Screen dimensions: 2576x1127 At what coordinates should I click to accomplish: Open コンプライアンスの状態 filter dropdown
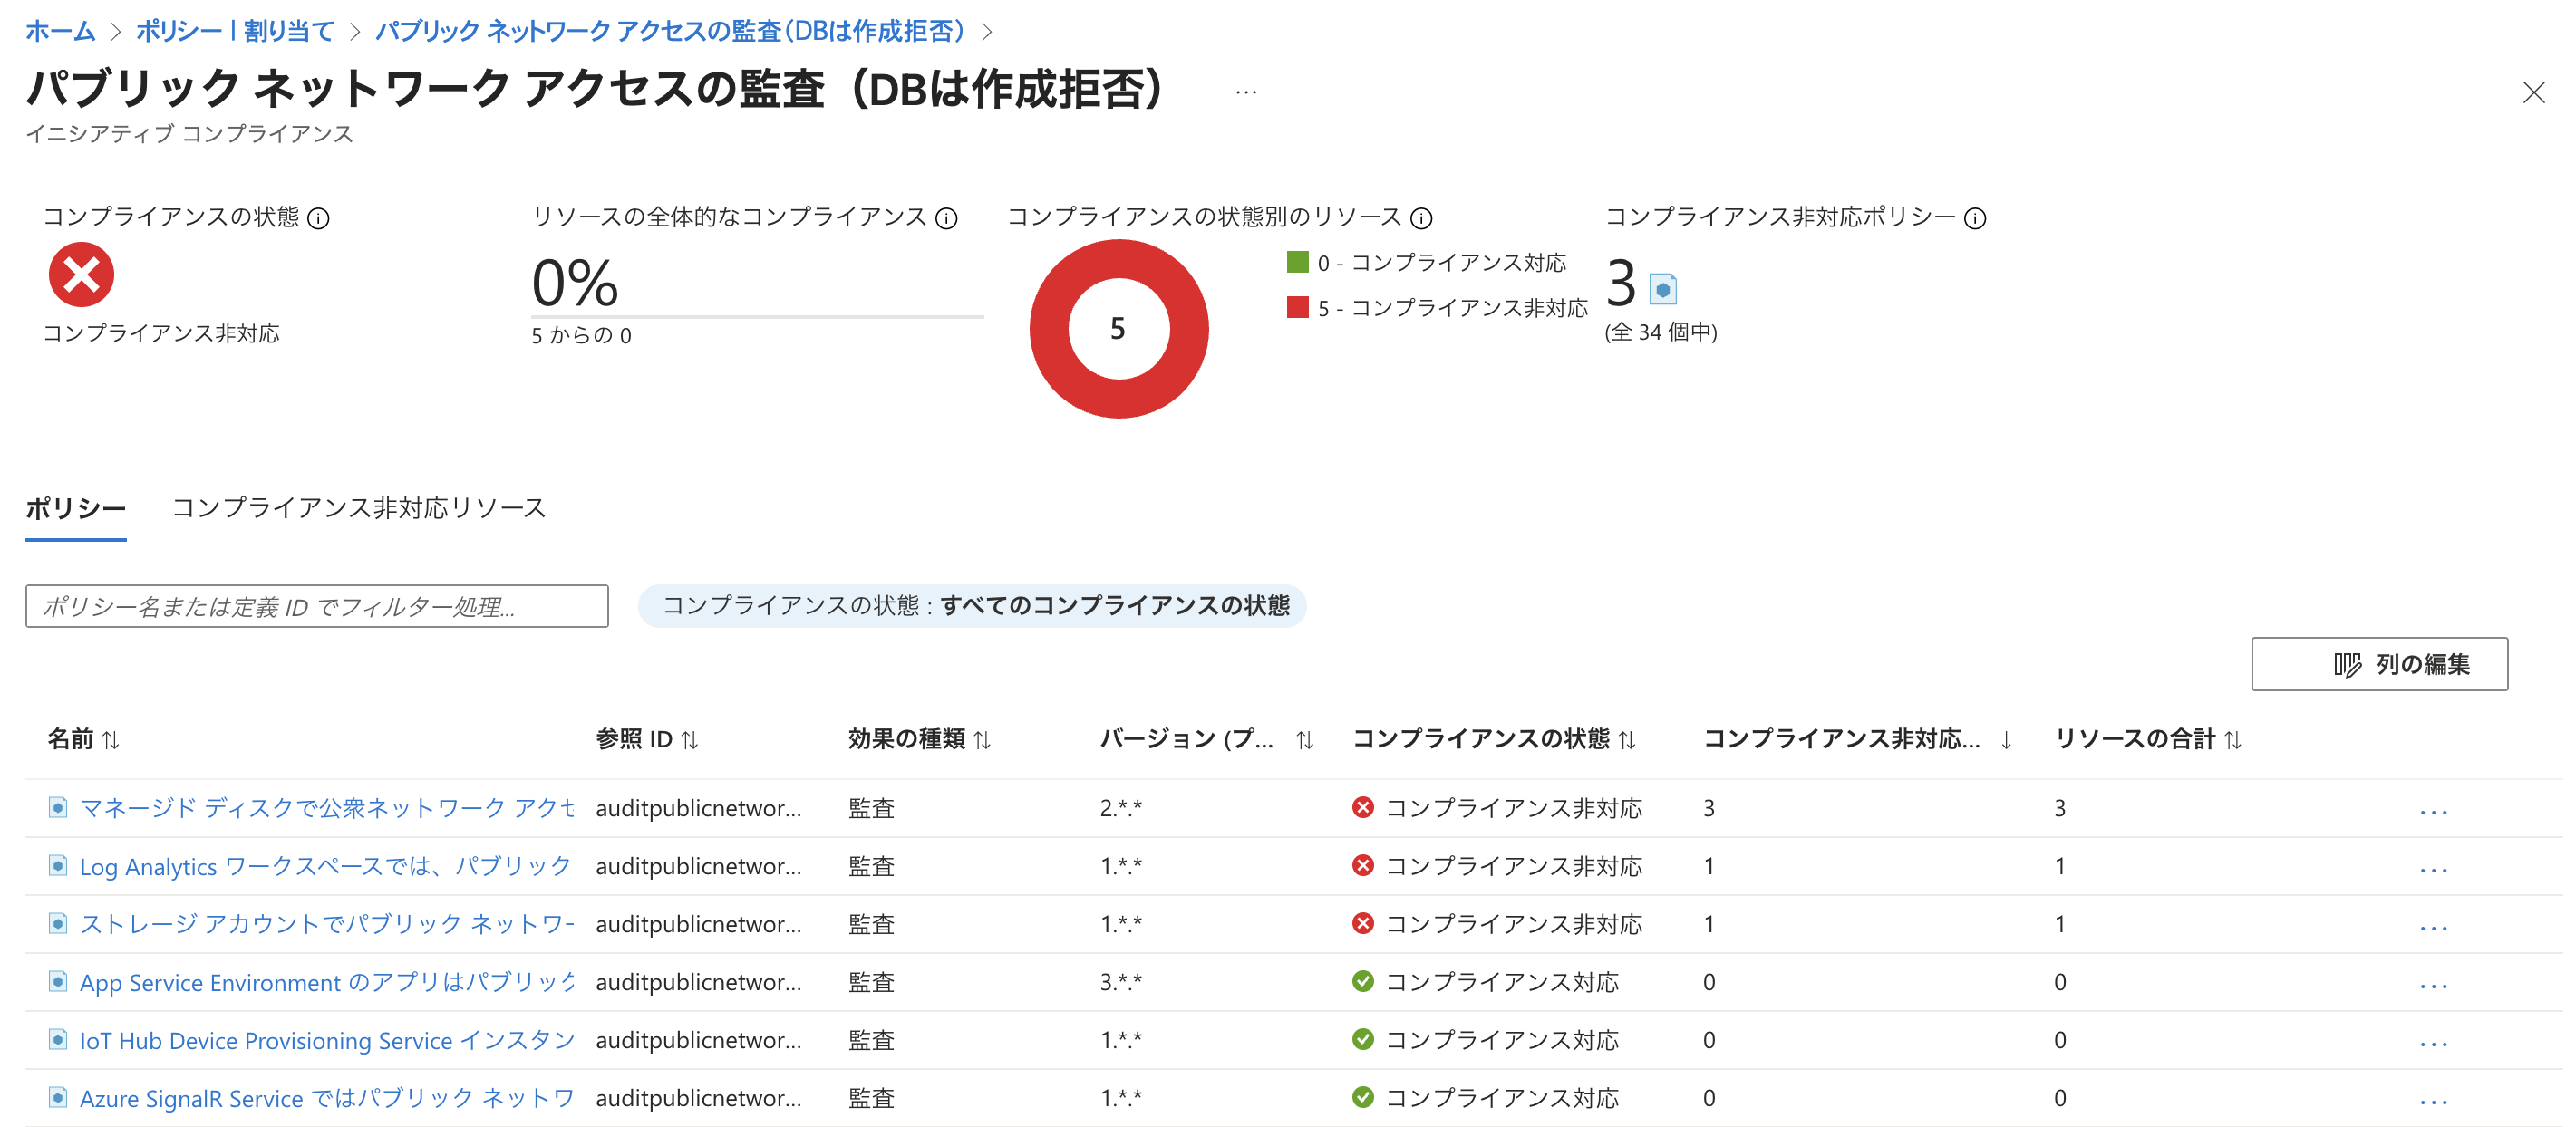click(972, 605)
